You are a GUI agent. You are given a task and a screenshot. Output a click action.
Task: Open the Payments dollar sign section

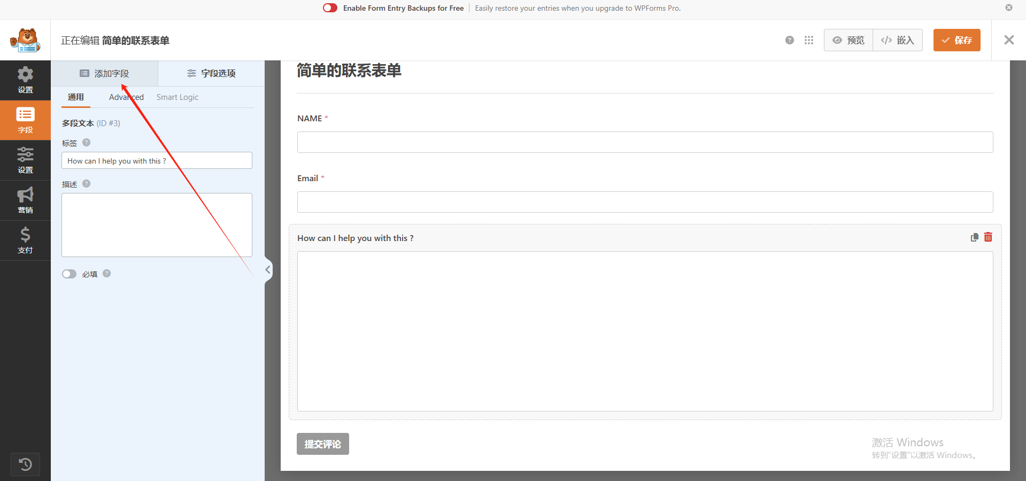pyautogui.click(x=25, y=241)
